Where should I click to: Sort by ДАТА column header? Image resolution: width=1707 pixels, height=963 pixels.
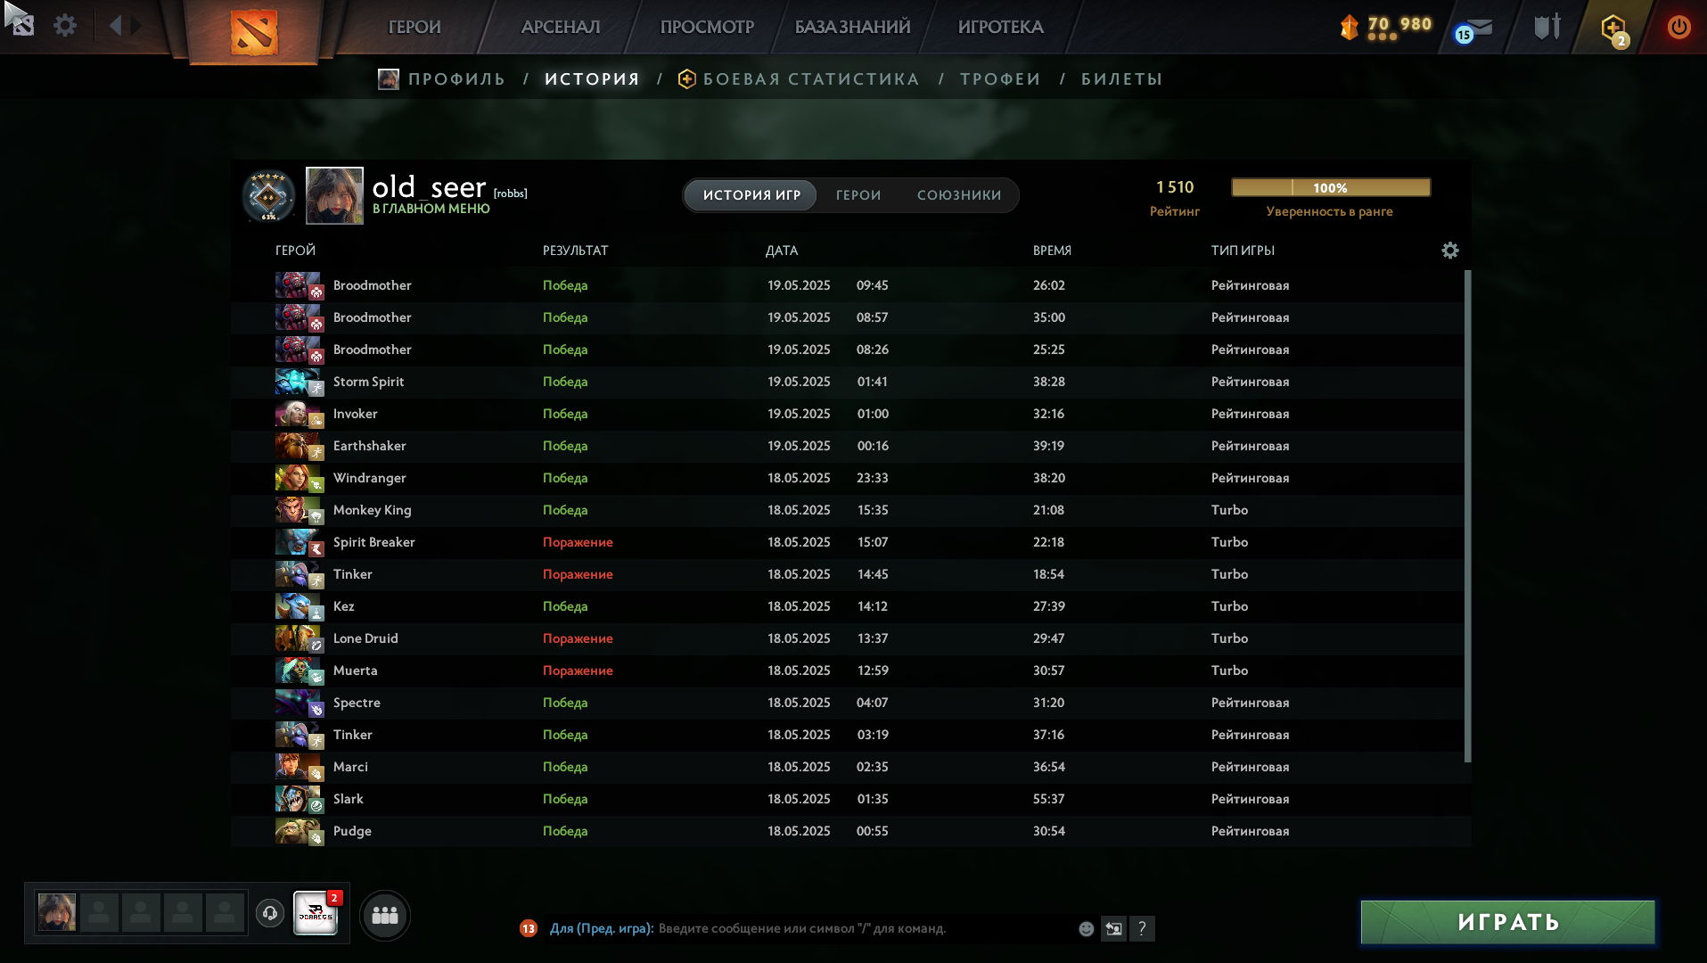(x=782, y=251)
